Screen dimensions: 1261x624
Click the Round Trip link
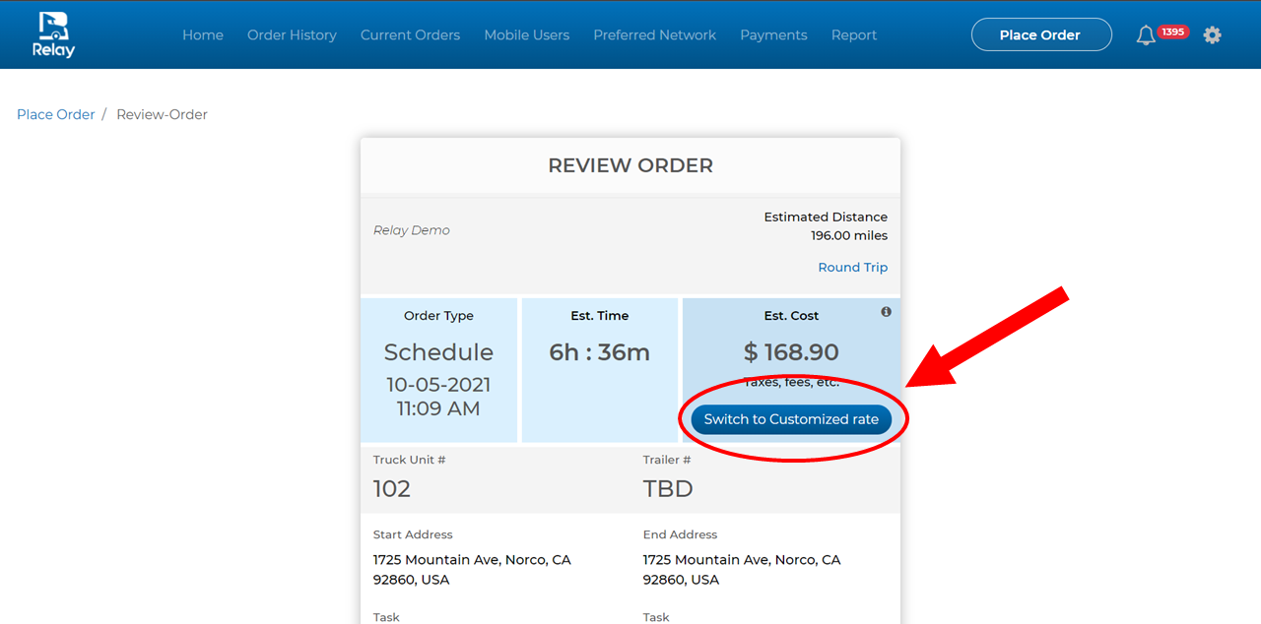tap(852, 268)
